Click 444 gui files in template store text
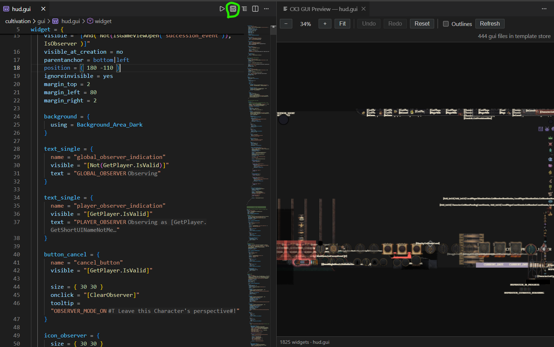The height and width of the screenshot is (347, 554). tap(514, 36)
